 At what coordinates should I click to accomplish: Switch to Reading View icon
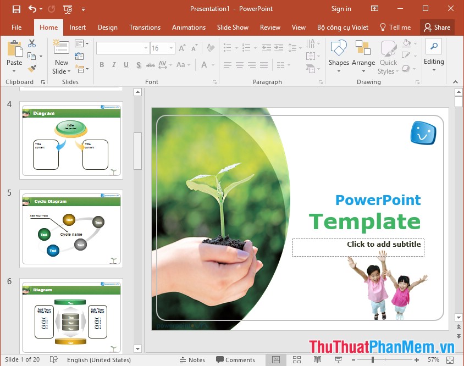click(318, 360)
